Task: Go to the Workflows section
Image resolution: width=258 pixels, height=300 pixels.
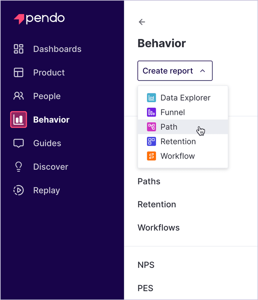Action: pos(159,227)
